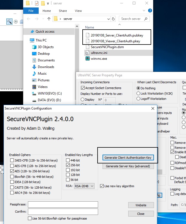Screen dimensions: 186x224
Task: Open the plugin Website button
Action: tap(141, 205)
